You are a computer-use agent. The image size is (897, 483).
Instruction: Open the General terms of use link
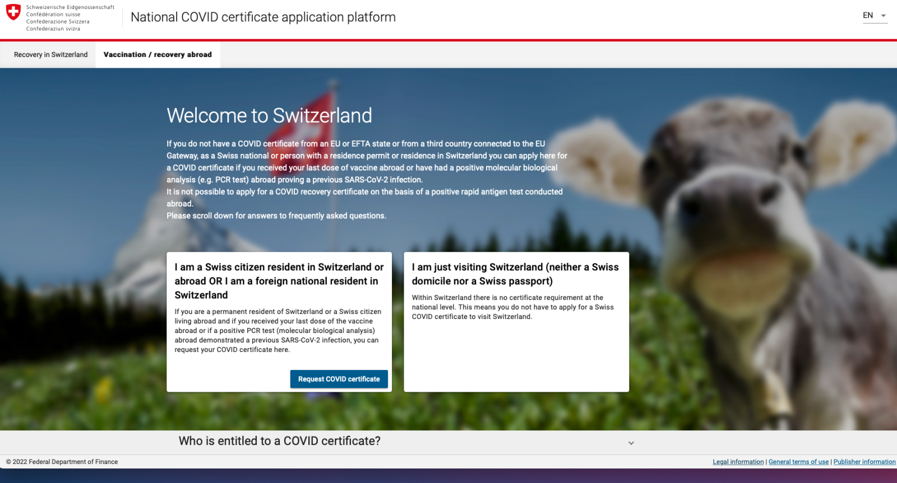click(798, 462)
